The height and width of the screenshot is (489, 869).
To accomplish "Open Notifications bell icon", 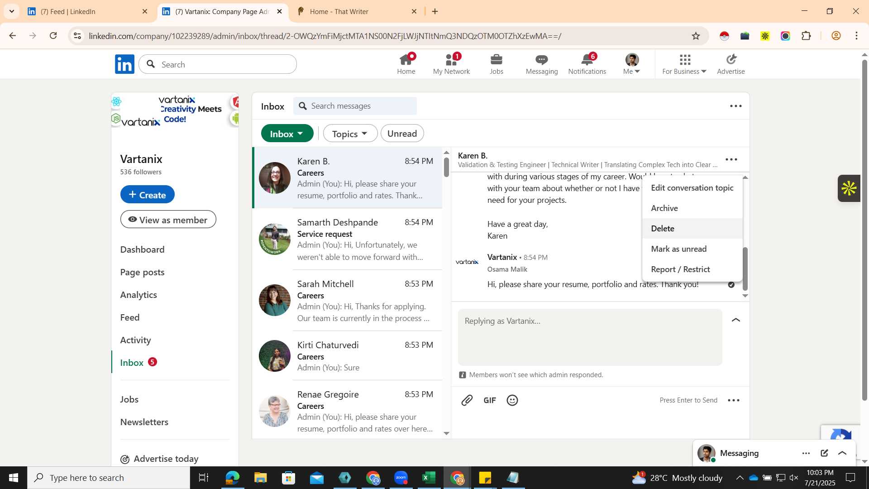I will [x=587, y=64].
